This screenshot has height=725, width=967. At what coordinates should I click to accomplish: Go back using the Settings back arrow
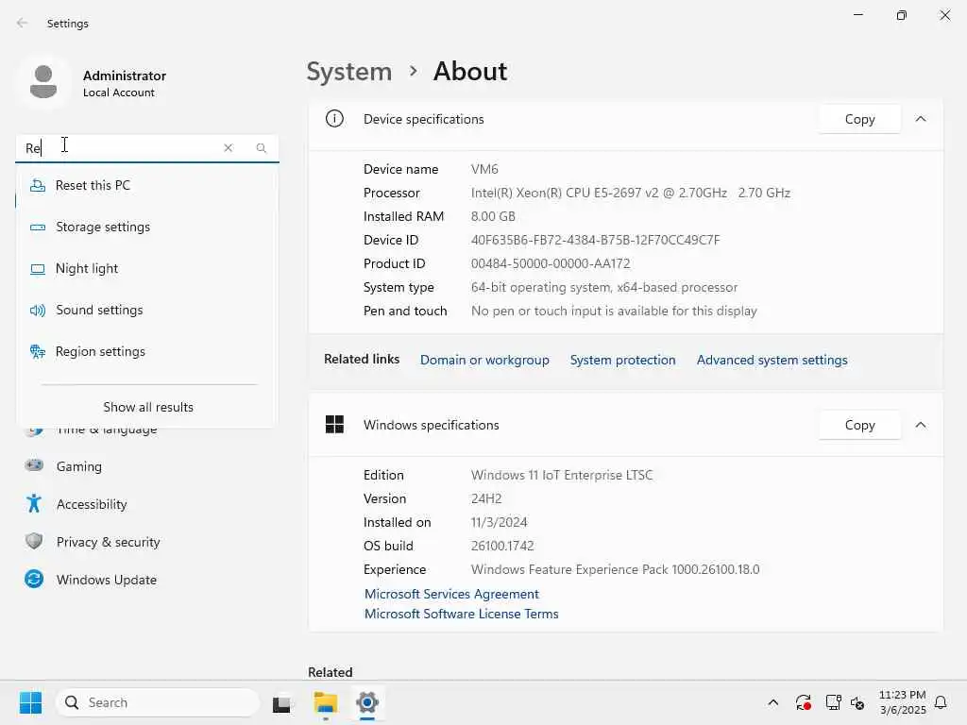(23, 23)
